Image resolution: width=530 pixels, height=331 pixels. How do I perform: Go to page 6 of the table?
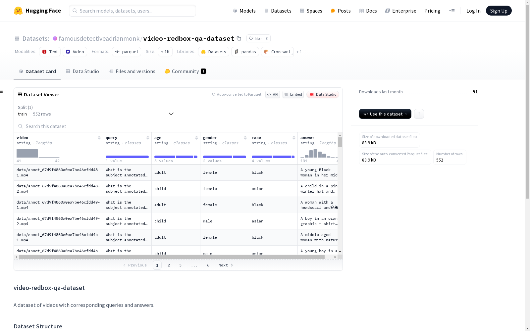point(208,265)
